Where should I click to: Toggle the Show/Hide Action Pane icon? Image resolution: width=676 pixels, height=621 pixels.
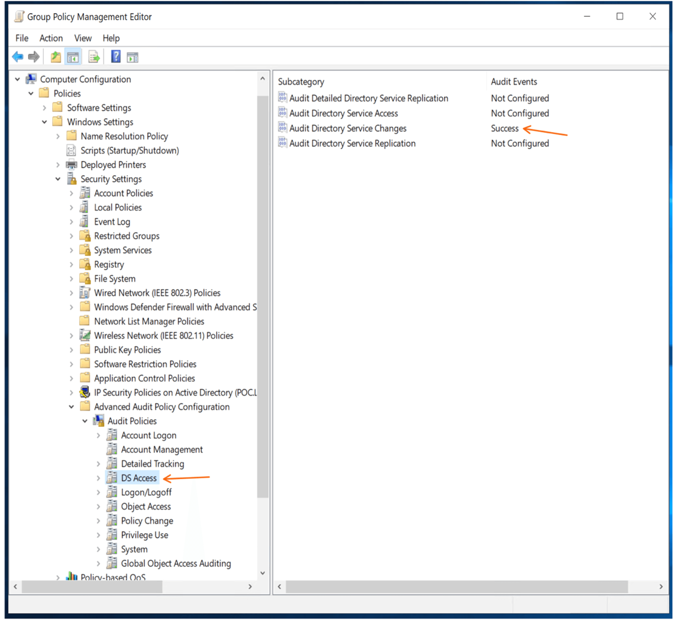[133, 57]
